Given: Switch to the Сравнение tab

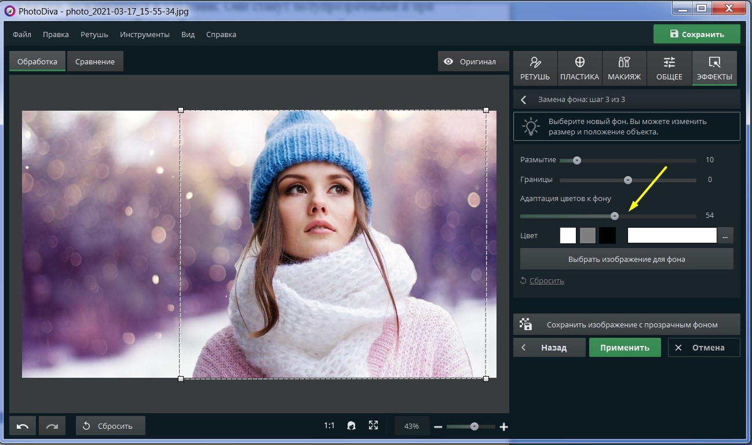Looking at the screenshot, I should click(95, 61).
